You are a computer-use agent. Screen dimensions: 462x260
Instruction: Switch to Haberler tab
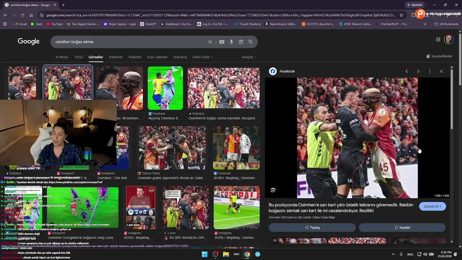pos(116,57)
